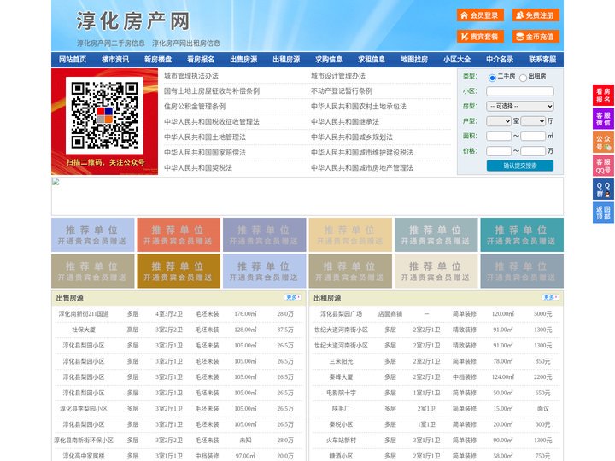This screenshot has height=461, width=615.
Task: Open the 淳化房产网二手房信息 header link
Action: tap(111, 44)
